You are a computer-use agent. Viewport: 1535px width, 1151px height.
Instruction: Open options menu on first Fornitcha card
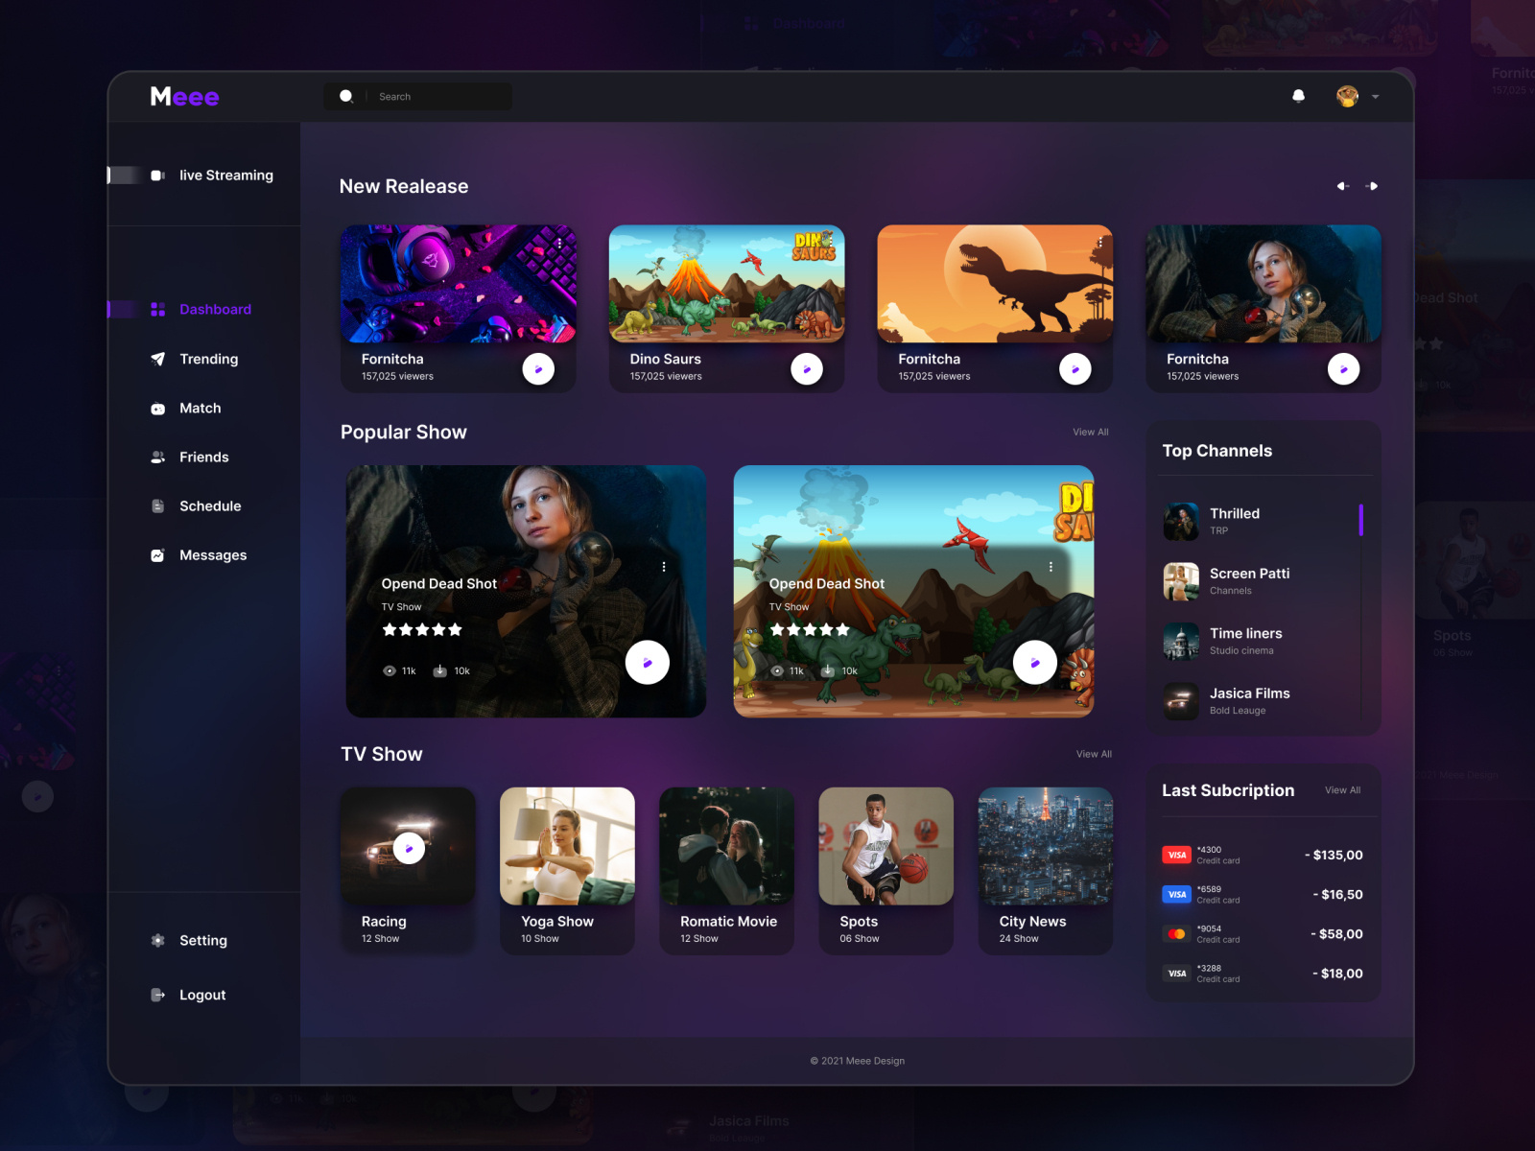(559, 243)
